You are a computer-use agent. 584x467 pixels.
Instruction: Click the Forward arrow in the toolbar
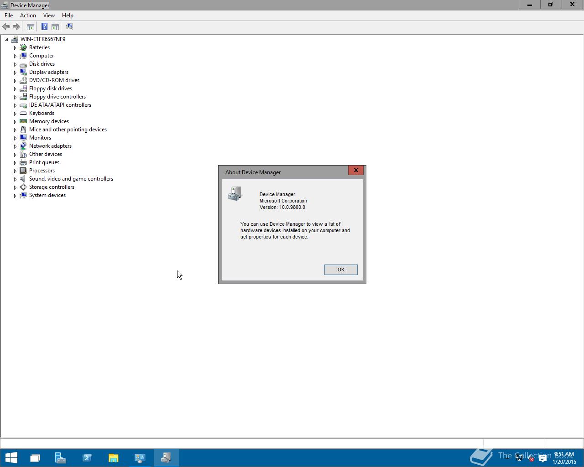tap(16, 26)
